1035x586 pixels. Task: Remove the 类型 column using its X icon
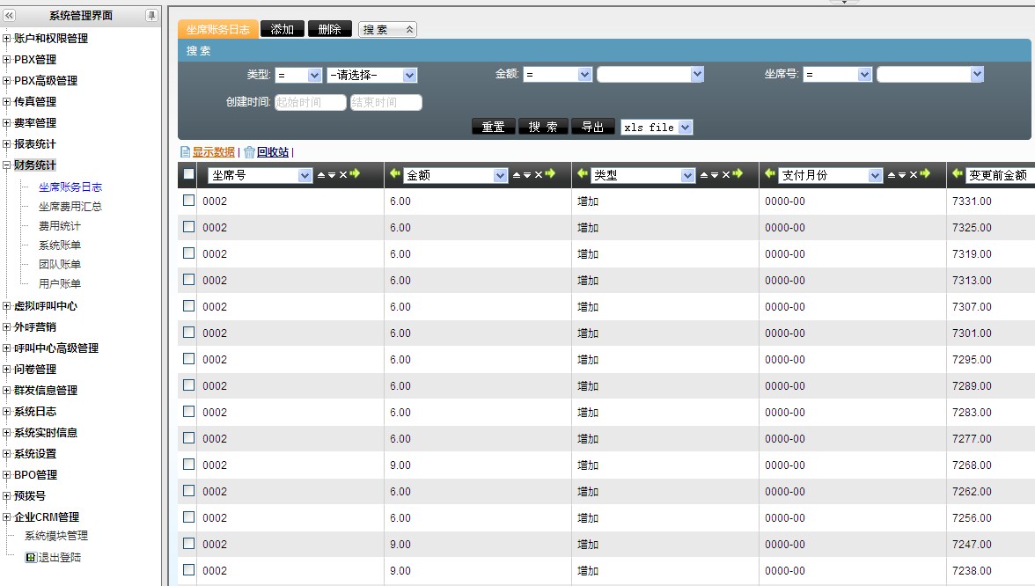point(726,175)
